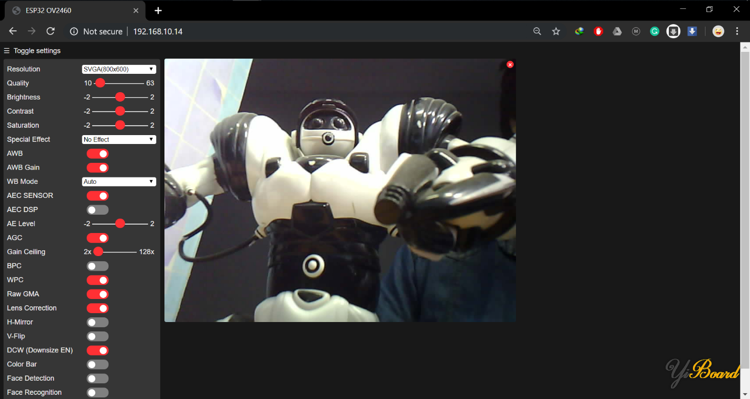This screenshot has height=399, width=750.
Task: Click the address bar showing 192.168.10.14
Action: coord(158,31)
